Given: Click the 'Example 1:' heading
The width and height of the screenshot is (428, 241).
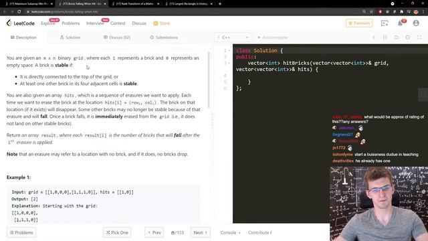Looking at the screenshot, I should click(19, 177).
